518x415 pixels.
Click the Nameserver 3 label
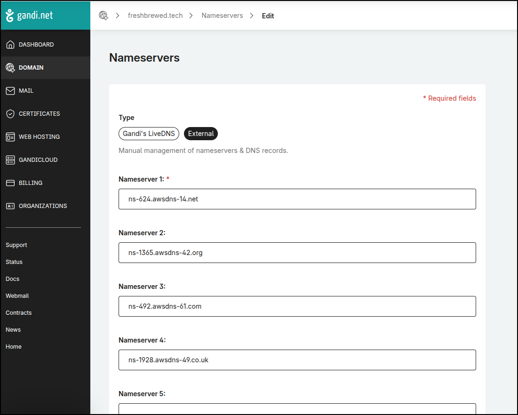(142, 287)
